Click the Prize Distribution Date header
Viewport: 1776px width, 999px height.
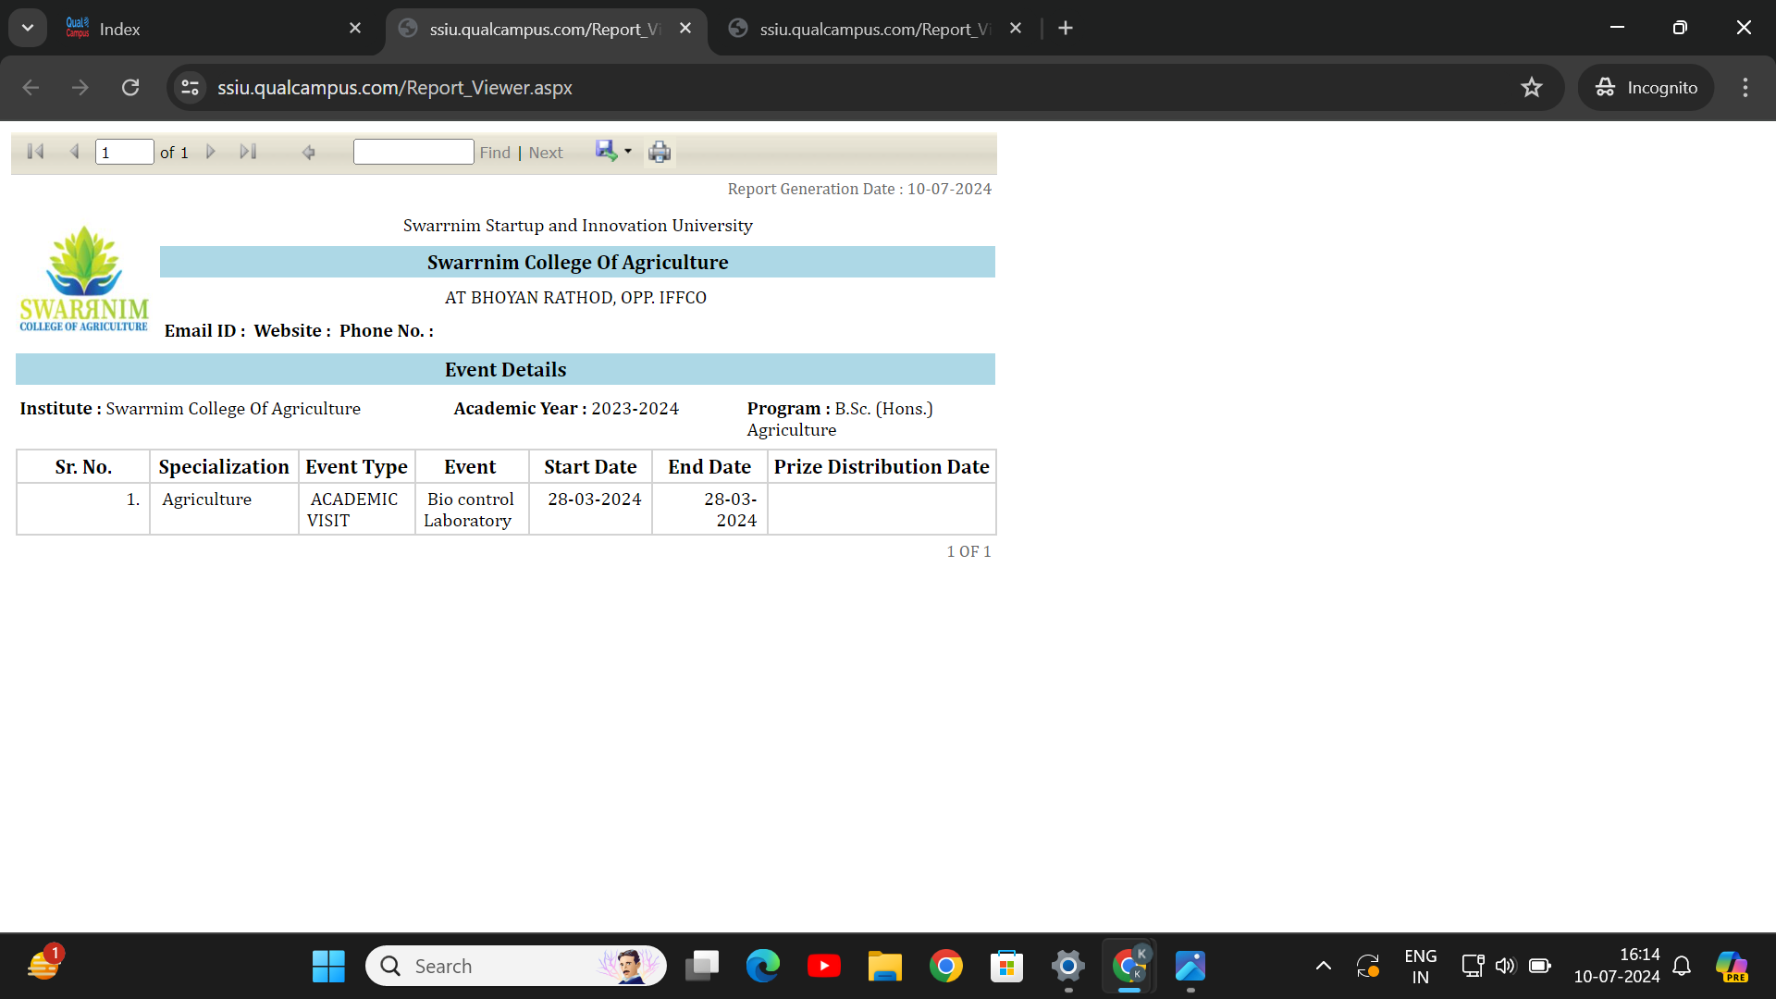point(882,467)
